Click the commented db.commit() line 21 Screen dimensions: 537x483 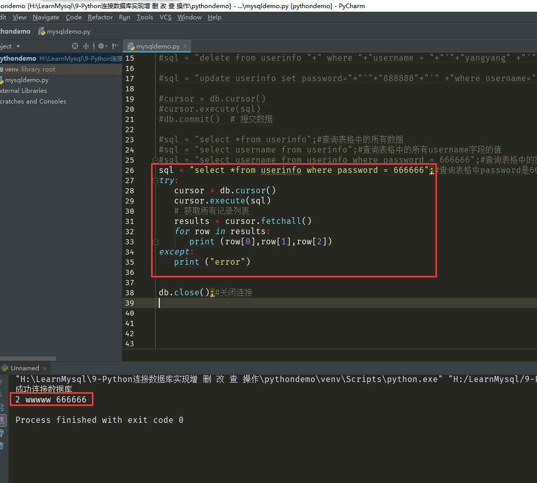pyautogui.click(x=216, y=119)
